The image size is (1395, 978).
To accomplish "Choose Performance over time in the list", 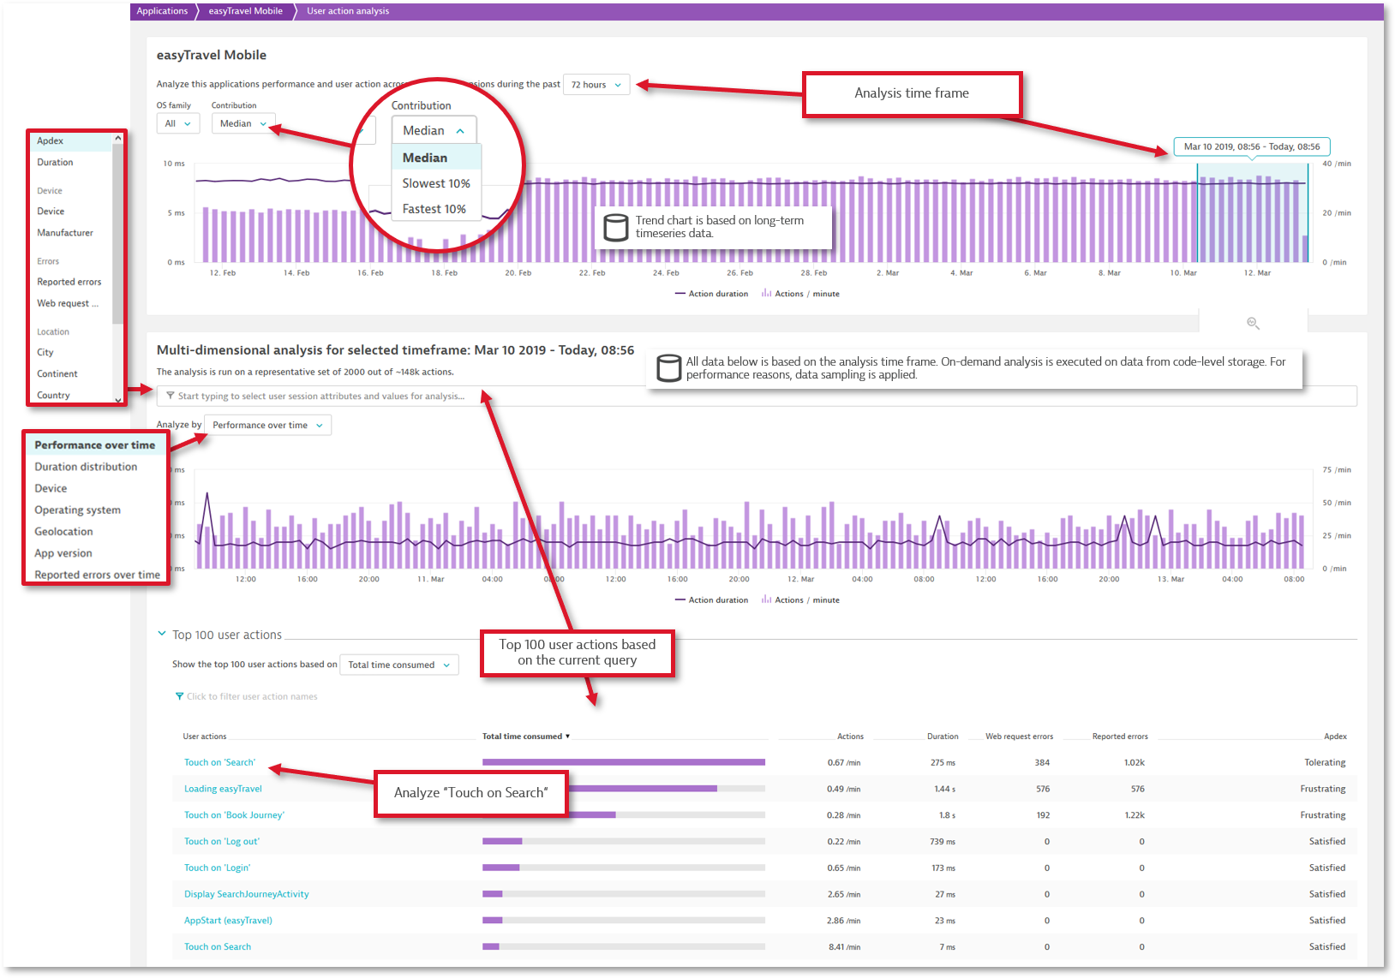I will point(94,445).
